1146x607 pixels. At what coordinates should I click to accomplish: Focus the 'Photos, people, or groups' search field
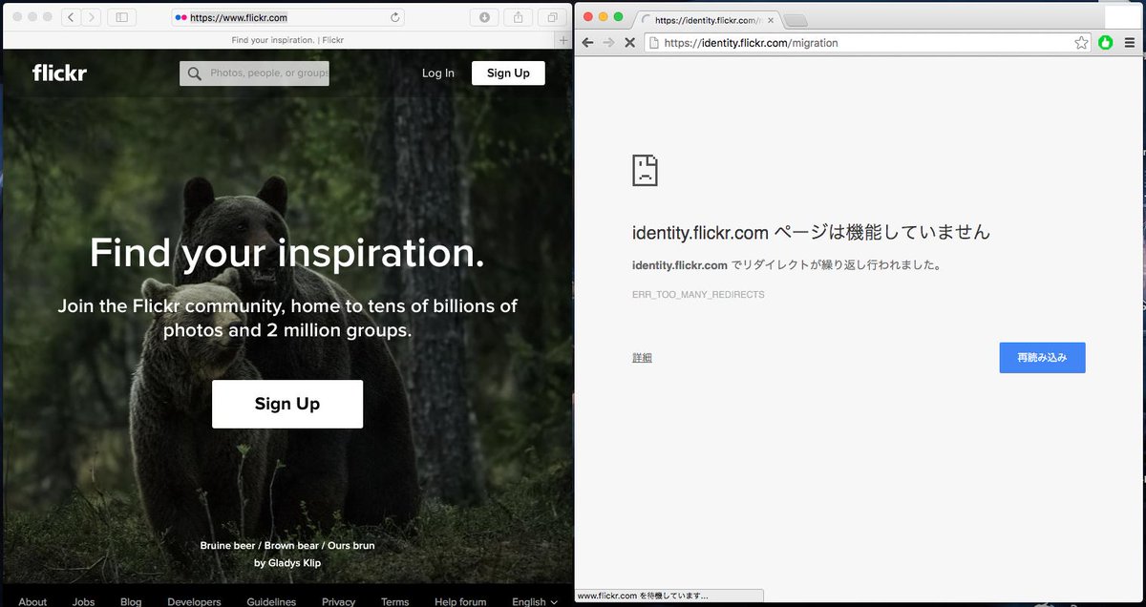(x=254, y=73)
